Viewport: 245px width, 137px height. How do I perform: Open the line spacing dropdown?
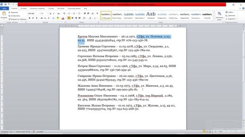click(x=85, y=18)
